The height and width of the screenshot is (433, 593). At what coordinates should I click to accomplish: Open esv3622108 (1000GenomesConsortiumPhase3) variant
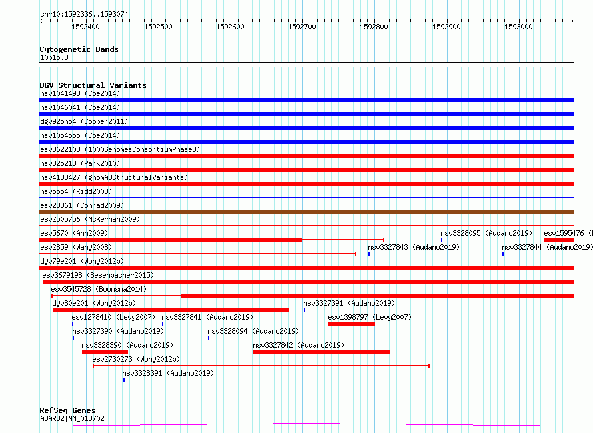tap(120, 149)
